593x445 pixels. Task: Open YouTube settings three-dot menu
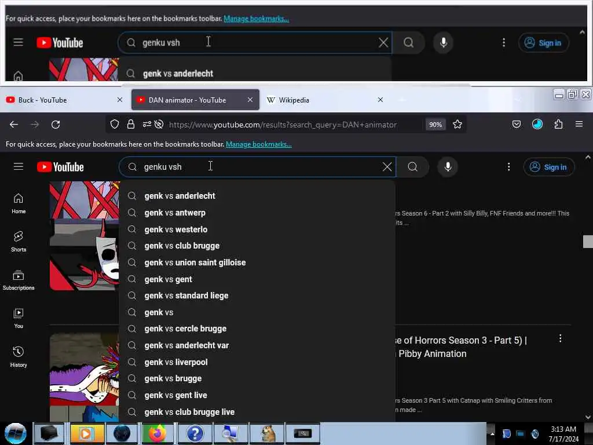508,167
